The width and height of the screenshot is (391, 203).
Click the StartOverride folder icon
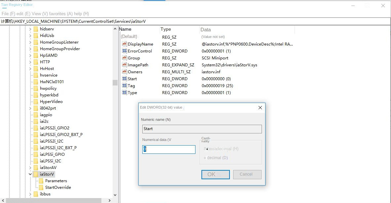(41, 187)
